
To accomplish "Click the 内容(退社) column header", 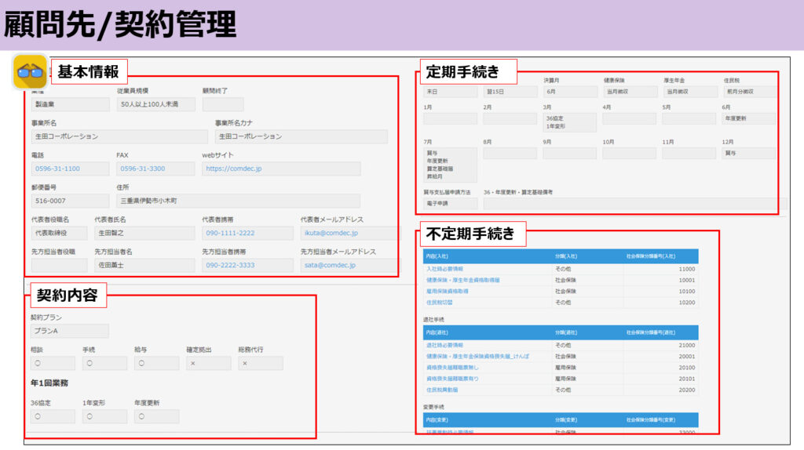I will coord(440,333).
